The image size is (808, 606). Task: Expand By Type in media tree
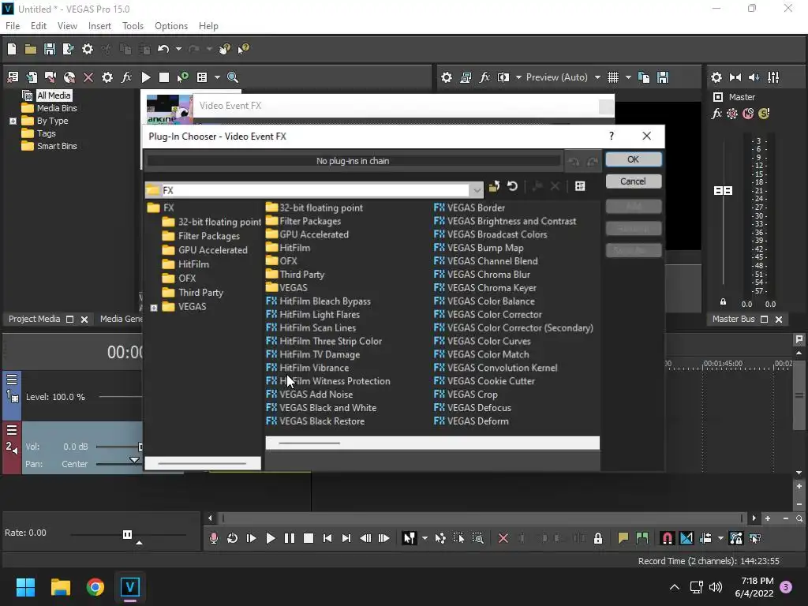pos(13,122)
